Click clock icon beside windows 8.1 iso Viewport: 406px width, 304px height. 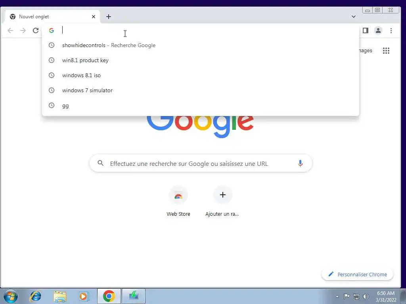point(52,75)
